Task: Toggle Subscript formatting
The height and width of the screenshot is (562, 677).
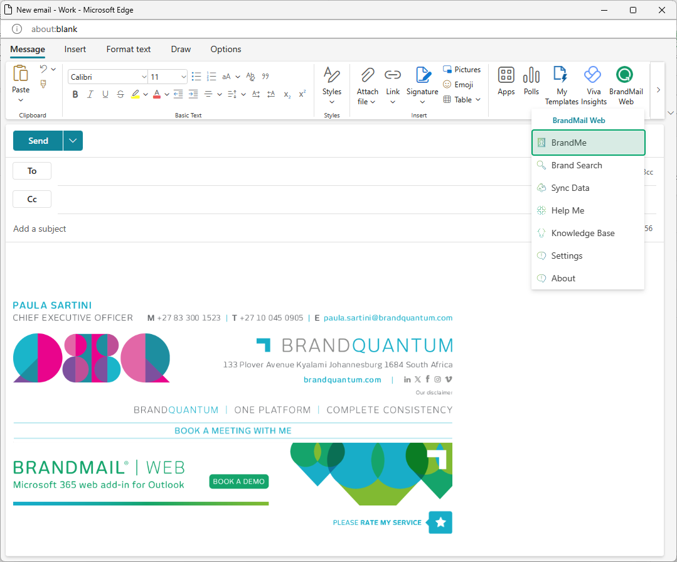Action: [x=287, y=94]
